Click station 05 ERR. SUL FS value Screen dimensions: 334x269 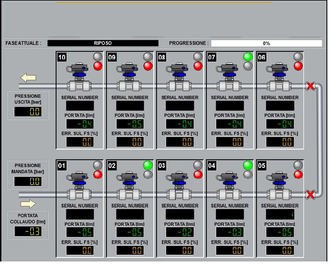(x=280, y=250)
